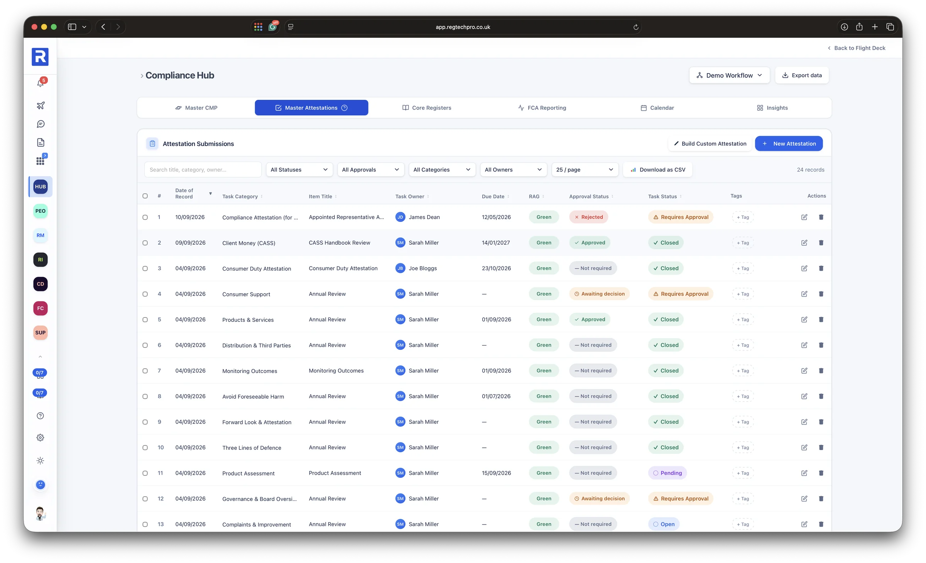Tick checkbox for Consumer Support row
Screen dimensions: 926x563
145,294
